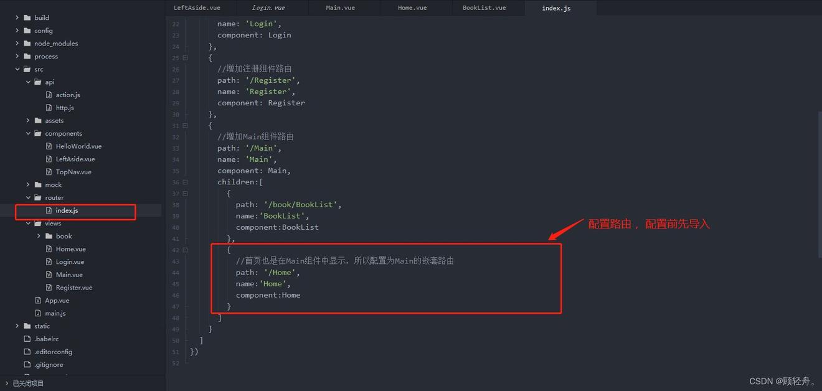Toggle code fold marker on line 42

[185, 250]
